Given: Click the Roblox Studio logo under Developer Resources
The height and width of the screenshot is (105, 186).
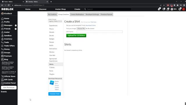Looking at the screenshot, I should [x=52, y=83].
